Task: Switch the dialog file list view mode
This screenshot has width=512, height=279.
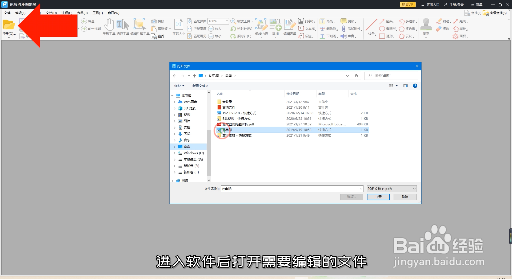Action: point(391,86)
